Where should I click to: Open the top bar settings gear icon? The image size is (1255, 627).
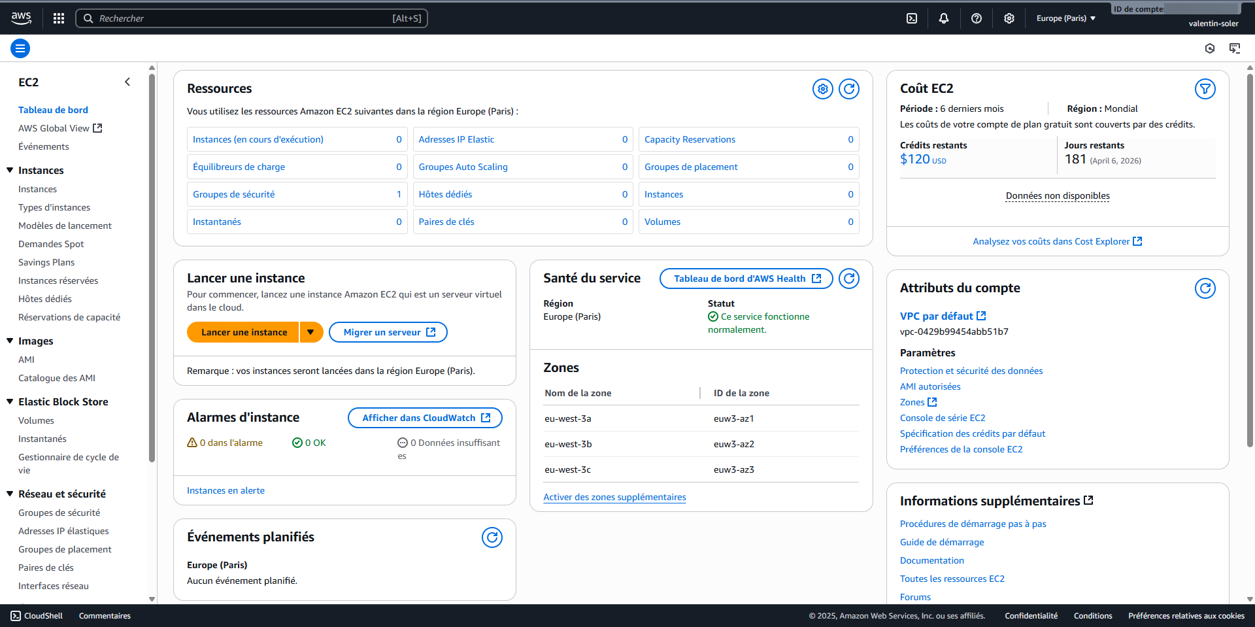(1009, 18)
